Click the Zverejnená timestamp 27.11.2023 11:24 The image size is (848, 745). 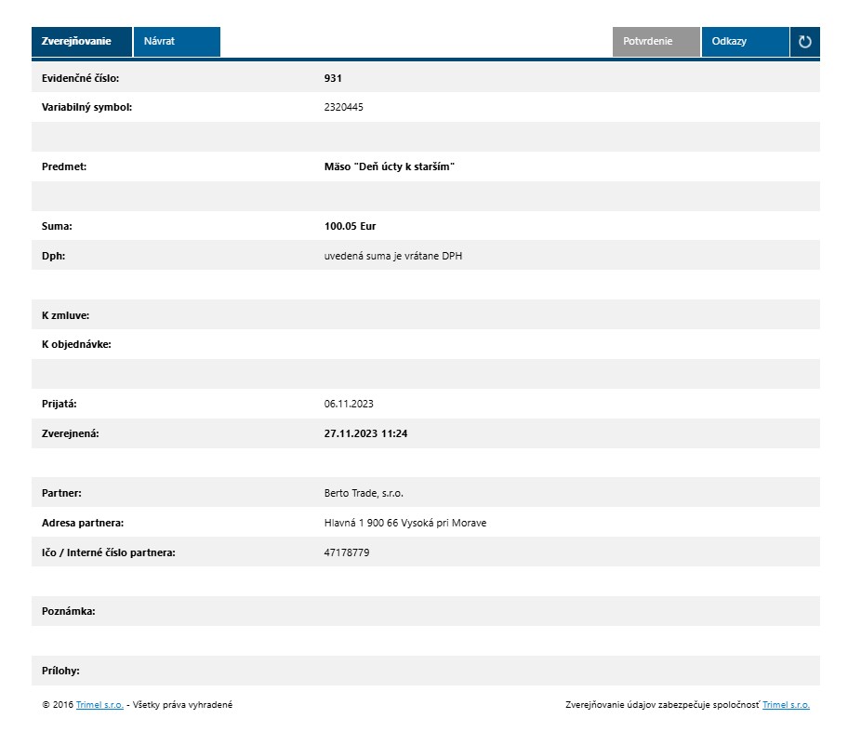367,434
